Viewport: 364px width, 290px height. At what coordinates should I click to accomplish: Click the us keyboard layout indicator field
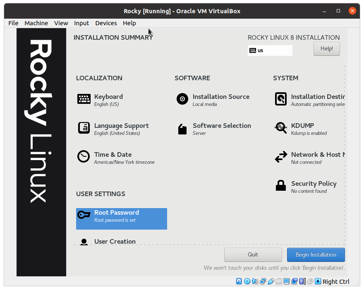click(x=270, y=50)
